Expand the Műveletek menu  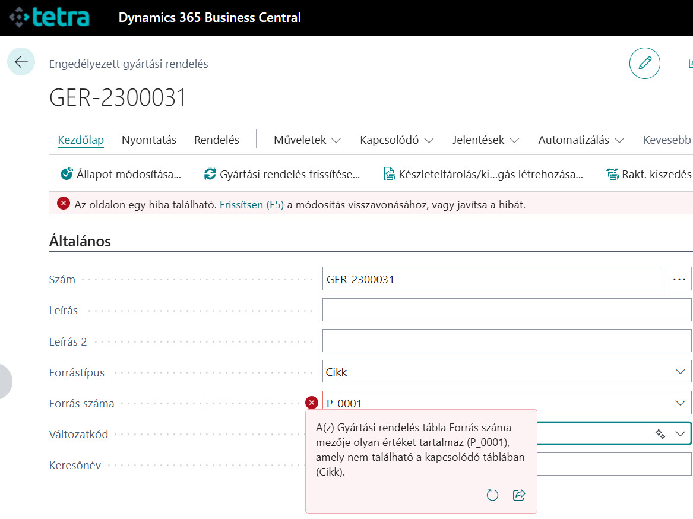click(x=307, y=140)
